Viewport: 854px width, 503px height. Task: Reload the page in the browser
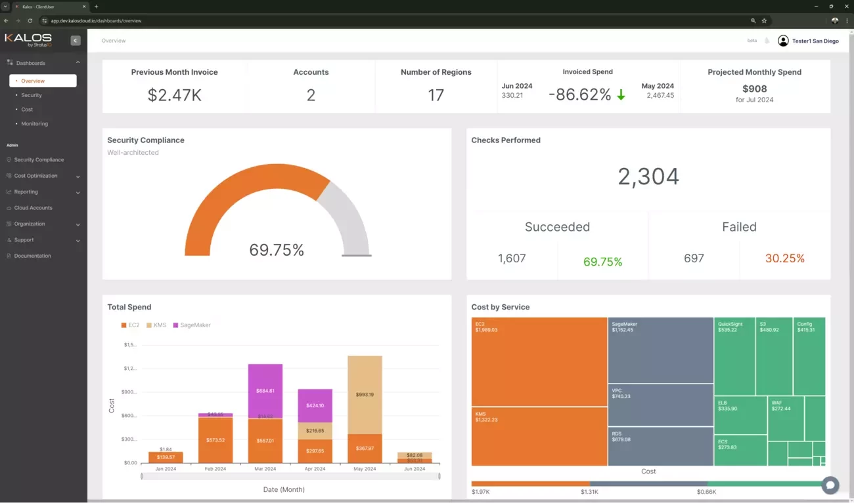(30, 21)
